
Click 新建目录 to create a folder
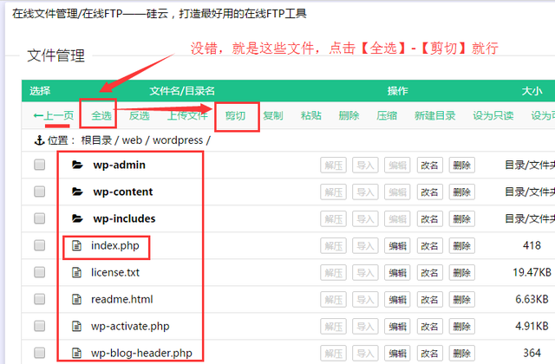click(435, 115)
